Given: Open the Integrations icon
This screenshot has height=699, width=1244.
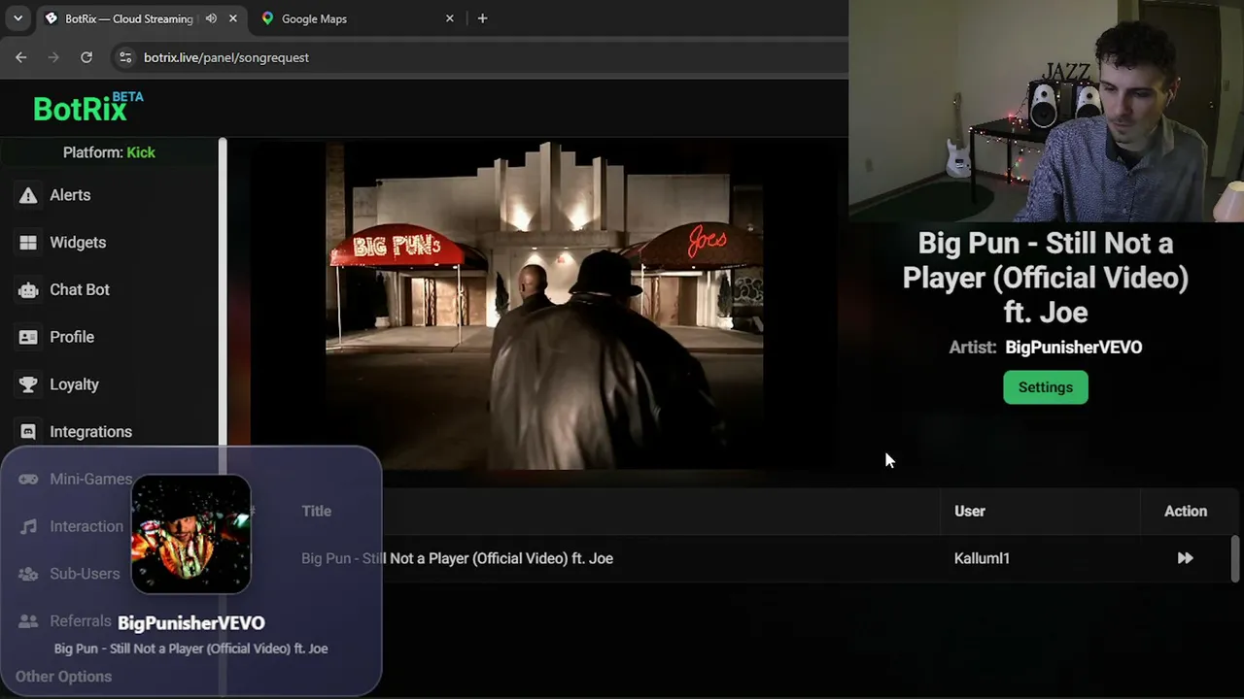Looking at the screenshot, I should pyautogui.click(x=28, y=432).
